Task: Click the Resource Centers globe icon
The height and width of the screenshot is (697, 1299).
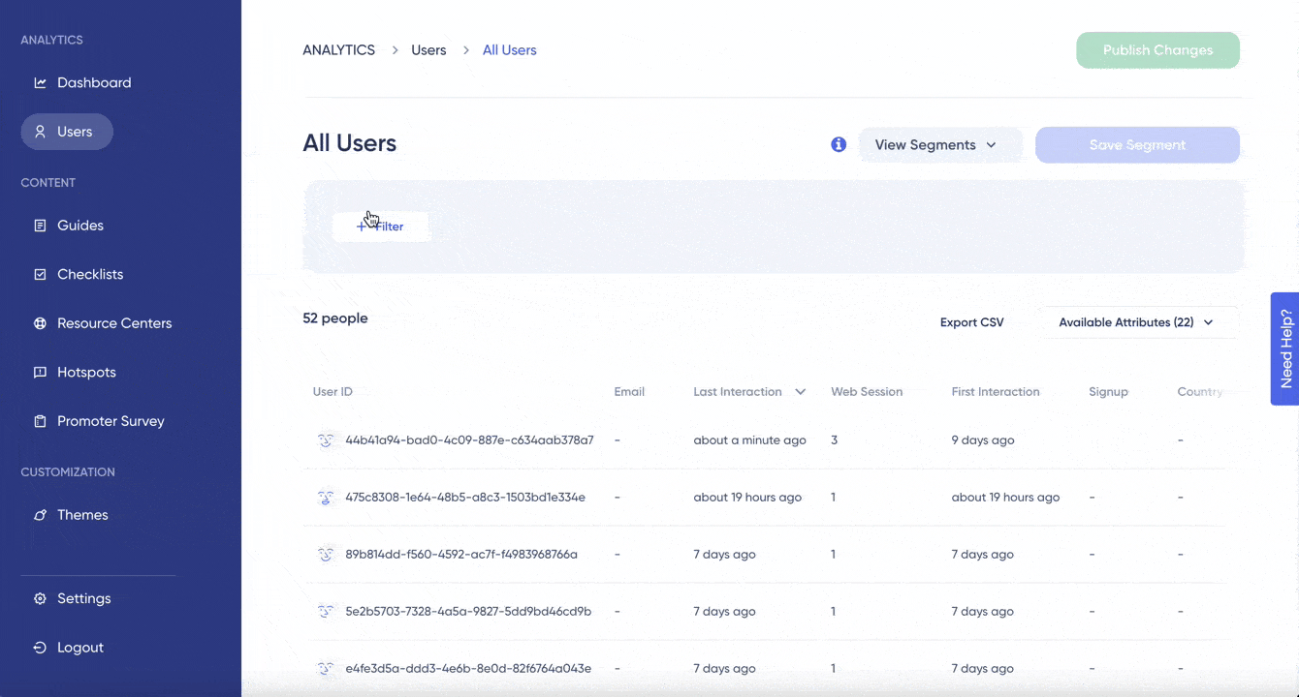Action: [x=40, y=323]
